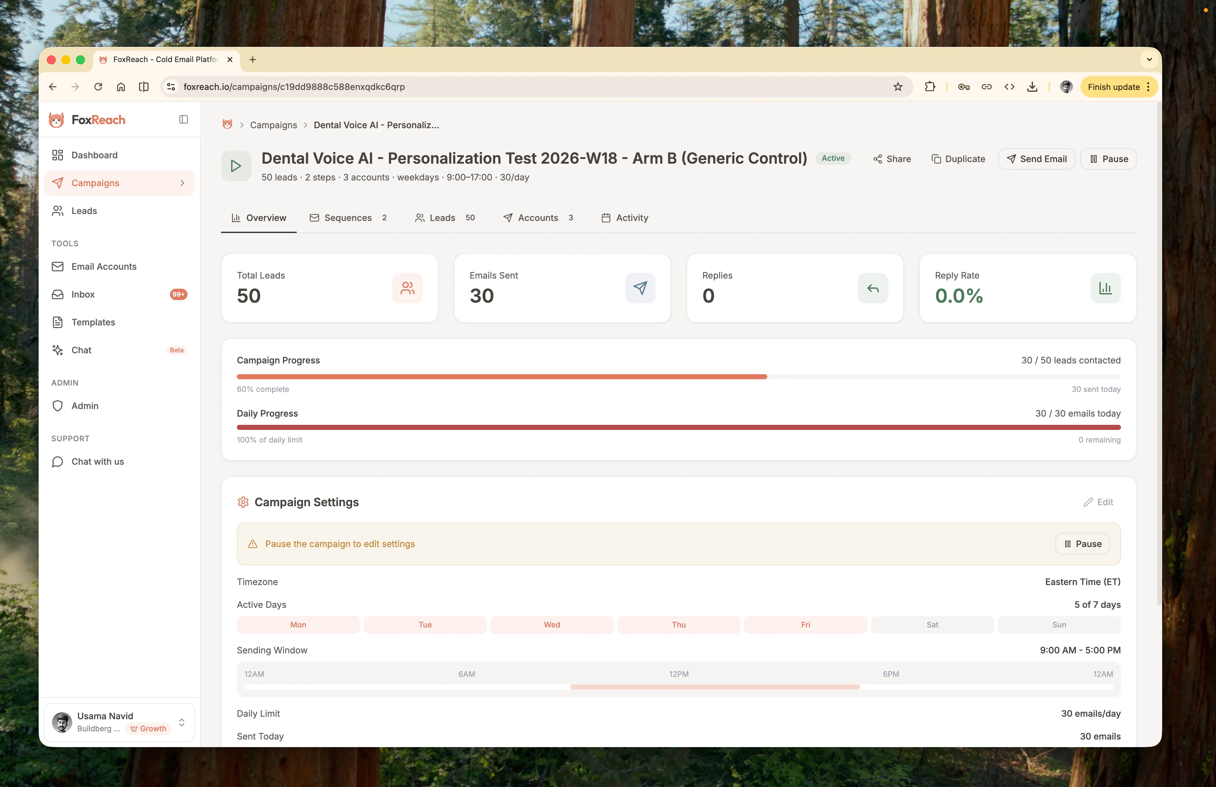Click the Reply Rate chart icon
The width and height of the screenshot is (1216, 787).
pos(1105,288)
